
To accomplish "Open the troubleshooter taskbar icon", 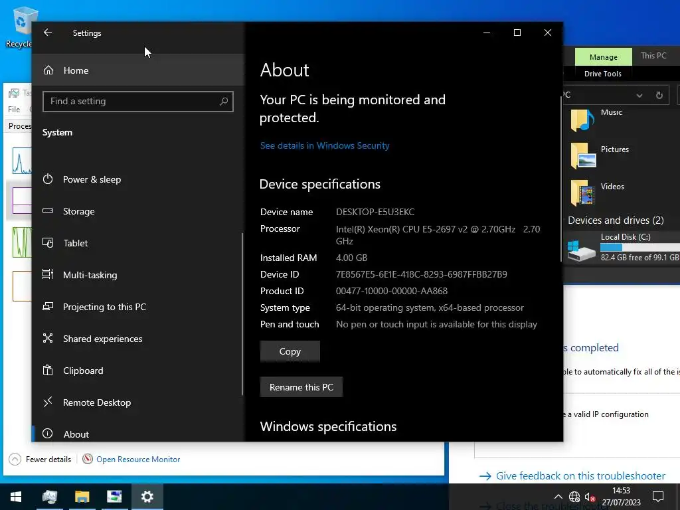I will (x=114, y=497).
